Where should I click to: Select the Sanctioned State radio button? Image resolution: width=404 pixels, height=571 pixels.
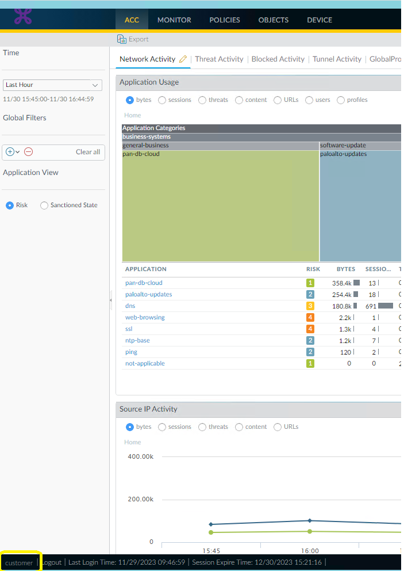[x=44, y=205]
